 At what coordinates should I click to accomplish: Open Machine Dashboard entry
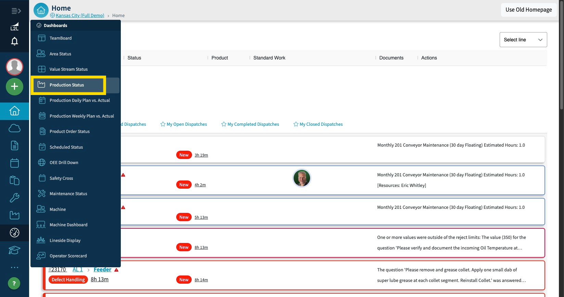[x=76, y=225]
